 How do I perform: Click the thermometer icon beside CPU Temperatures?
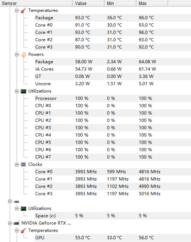[24, 11]
